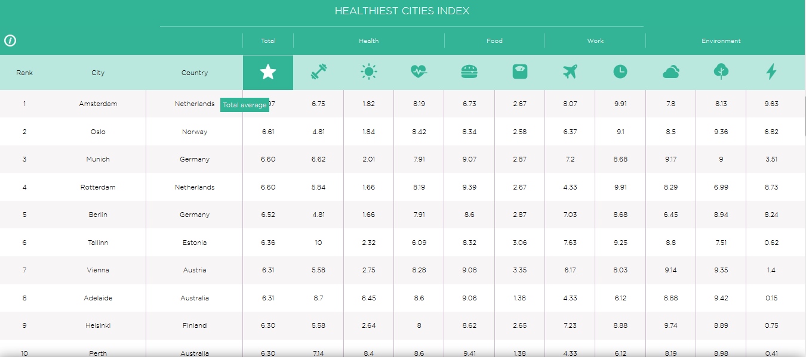
Task: Click the dumbbell gym column icon
Action: pos(319,73)
